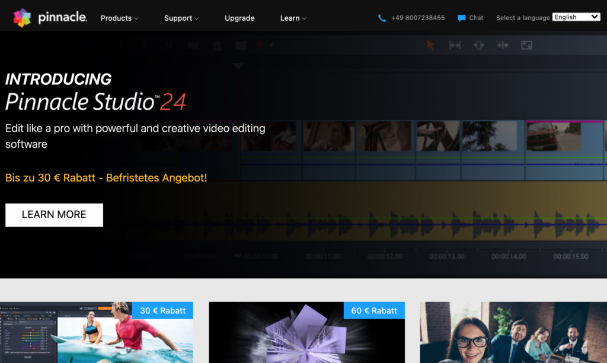Image resolution: width=607 pixels, height=363 pixels.
Task: Open the Support menu
Action: 181,18
